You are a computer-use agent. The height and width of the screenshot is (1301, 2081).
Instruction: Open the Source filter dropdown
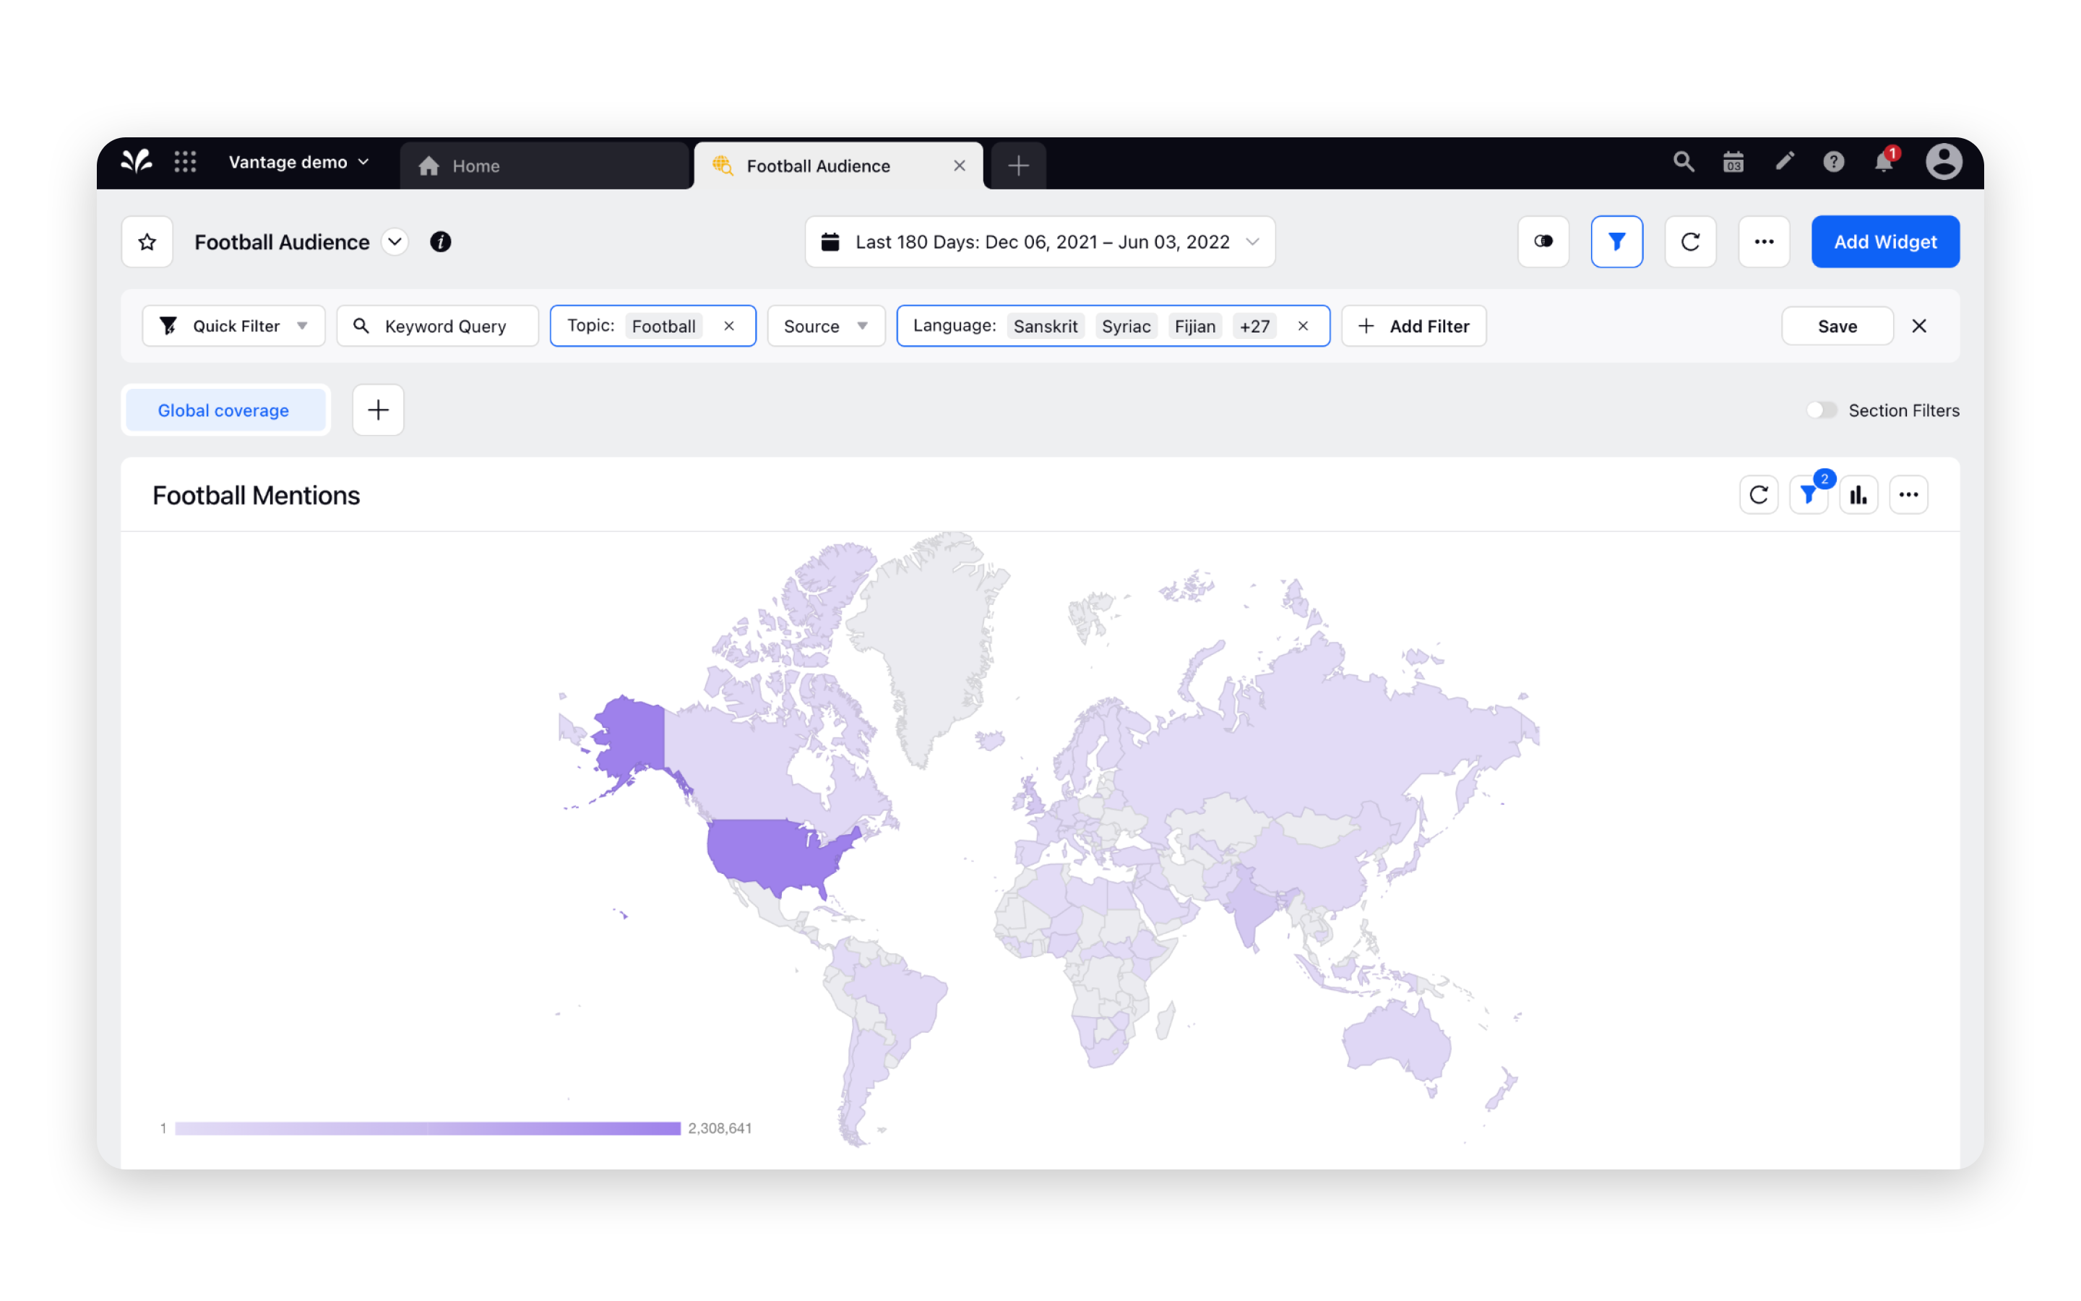824,325
